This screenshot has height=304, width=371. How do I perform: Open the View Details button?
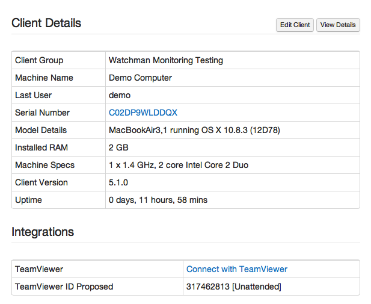pyautogui.click(x=338, y=25)
